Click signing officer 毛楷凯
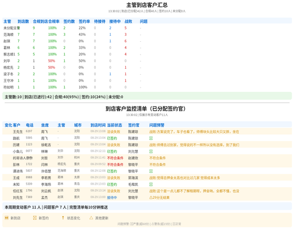Viewport: 294px width, 237px height. [133, 184]
